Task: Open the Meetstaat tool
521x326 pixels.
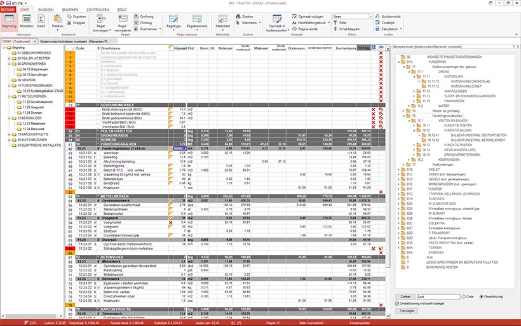Action: point(222,22)
